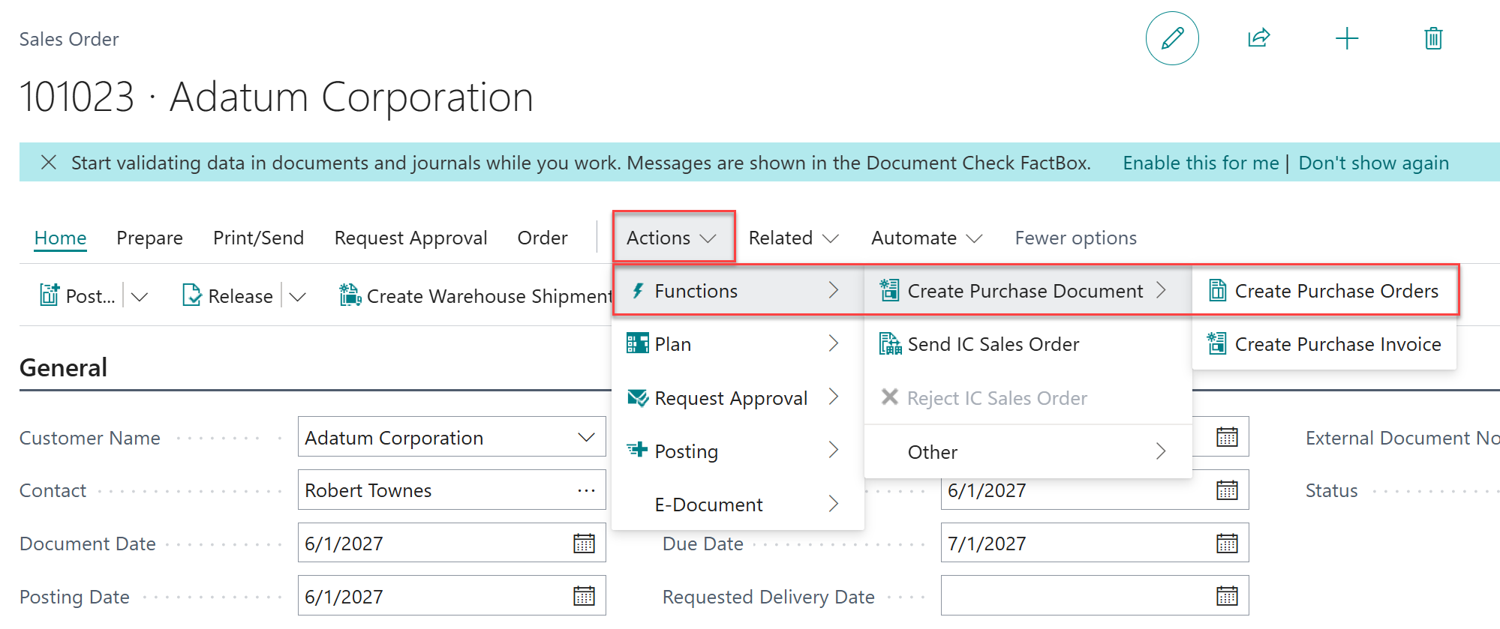This screenshot has height=629, width=1500.
Task: Switch to the Prepare tab
Action: (149, 238)
